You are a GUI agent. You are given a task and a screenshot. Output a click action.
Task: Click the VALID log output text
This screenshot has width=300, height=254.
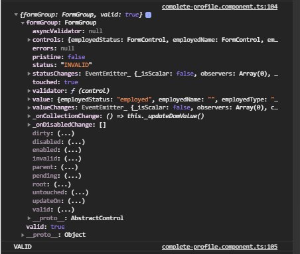[23, 247]
